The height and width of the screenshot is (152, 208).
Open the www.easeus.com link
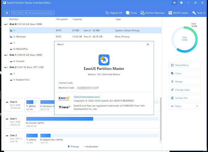(86, 97)
